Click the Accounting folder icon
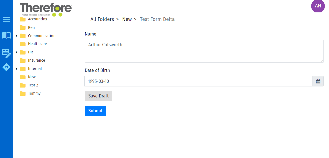Image resolution: width=329 pixels, height=158 pixels. pos(23,19)
